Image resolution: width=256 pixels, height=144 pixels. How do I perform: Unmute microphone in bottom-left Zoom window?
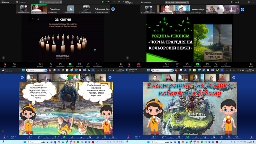[x=4, y=137]
